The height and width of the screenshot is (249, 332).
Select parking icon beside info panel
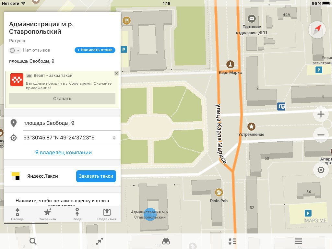pos(124,50)
